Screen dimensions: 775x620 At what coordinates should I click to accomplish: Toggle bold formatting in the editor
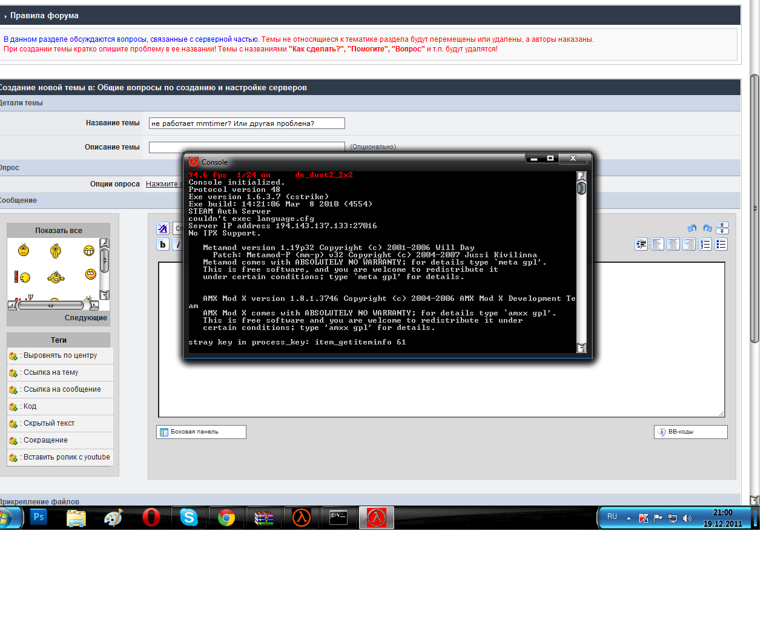(x=162, y=245)
